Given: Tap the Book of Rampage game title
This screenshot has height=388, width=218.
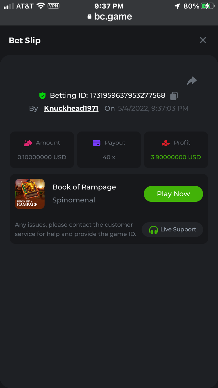Looking at the screenshot, I should point(84,187).
